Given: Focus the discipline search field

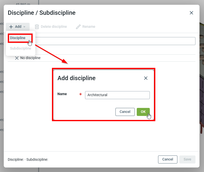Looking at the screenshot, I should [x=115, y=41].
